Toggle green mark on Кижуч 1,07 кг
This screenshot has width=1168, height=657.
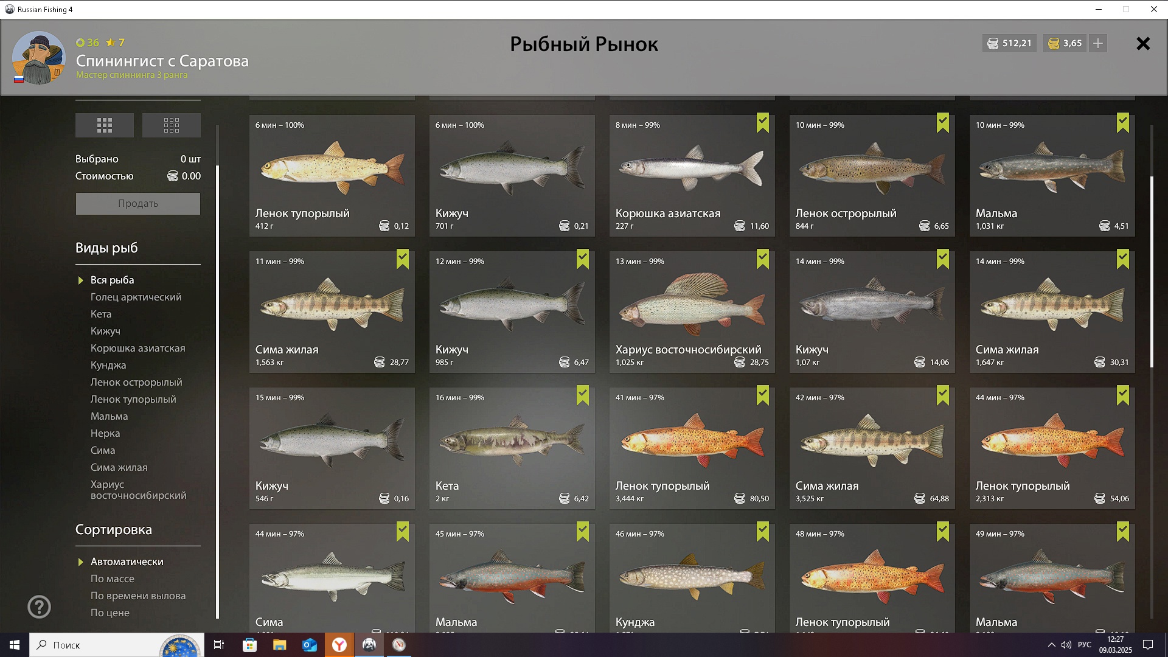(942, 259)
